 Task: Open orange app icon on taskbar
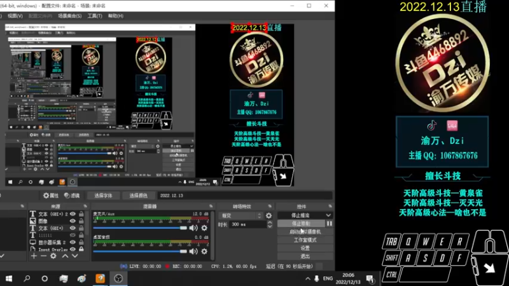click(100, 278)
